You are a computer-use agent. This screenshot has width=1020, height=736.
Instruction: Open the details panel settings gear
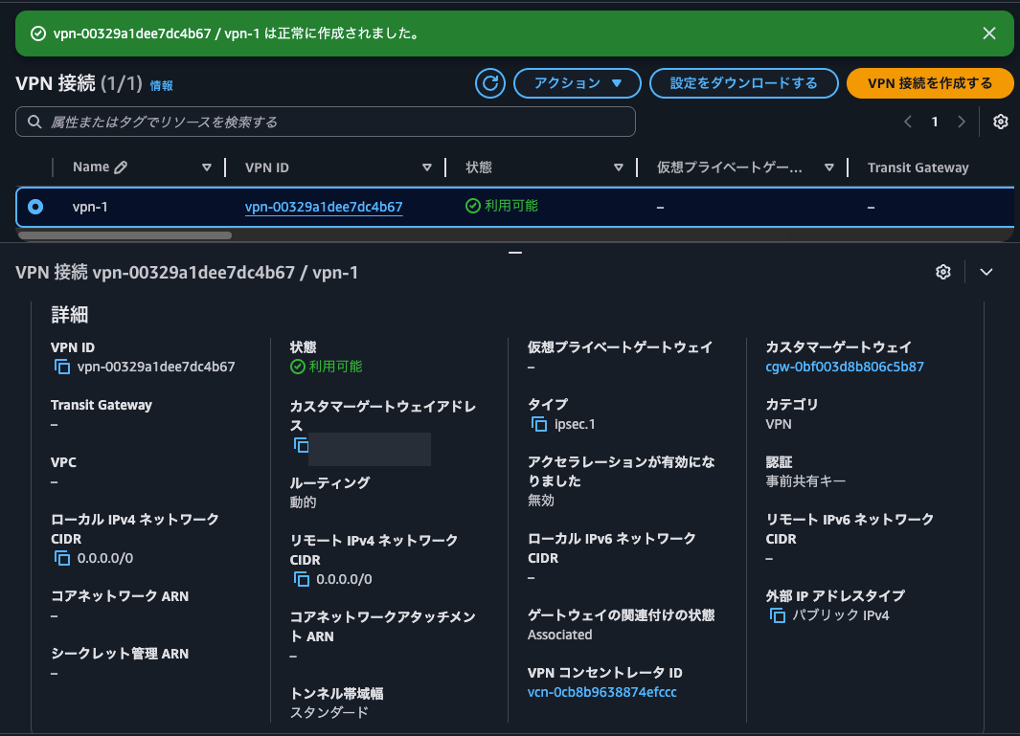(x=942, y=272)
